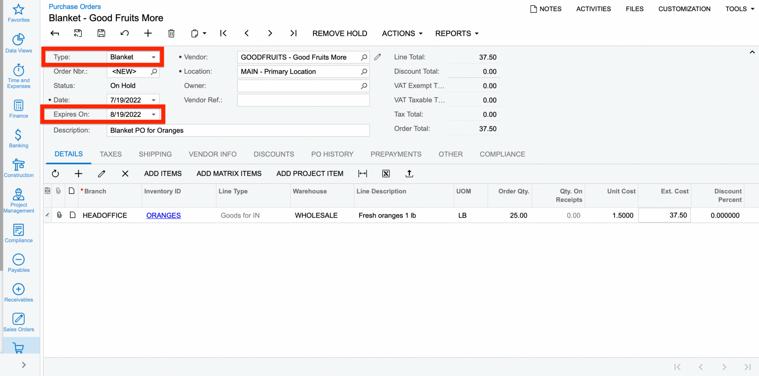Search for a Vendor using the magnifier
The height and width of the screenshot is (376, 759).
(364, 57)
